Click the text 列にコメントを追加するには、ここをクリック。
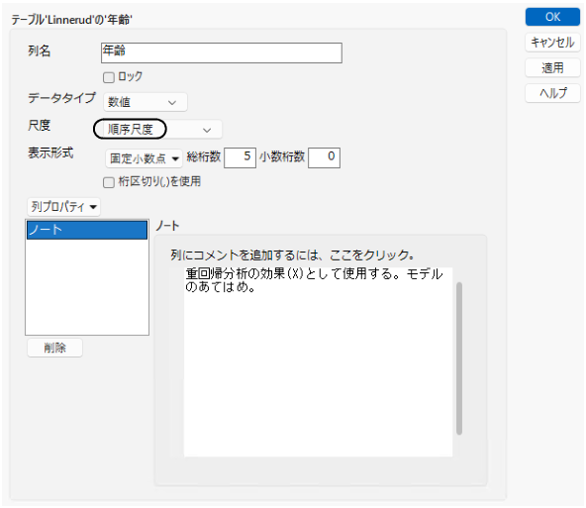 293,254
